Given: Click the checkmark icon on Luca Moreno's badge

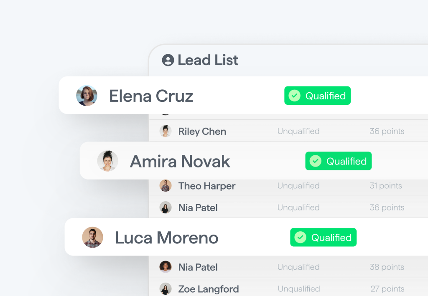Looking at the screenshot, I should coord(301,237).
